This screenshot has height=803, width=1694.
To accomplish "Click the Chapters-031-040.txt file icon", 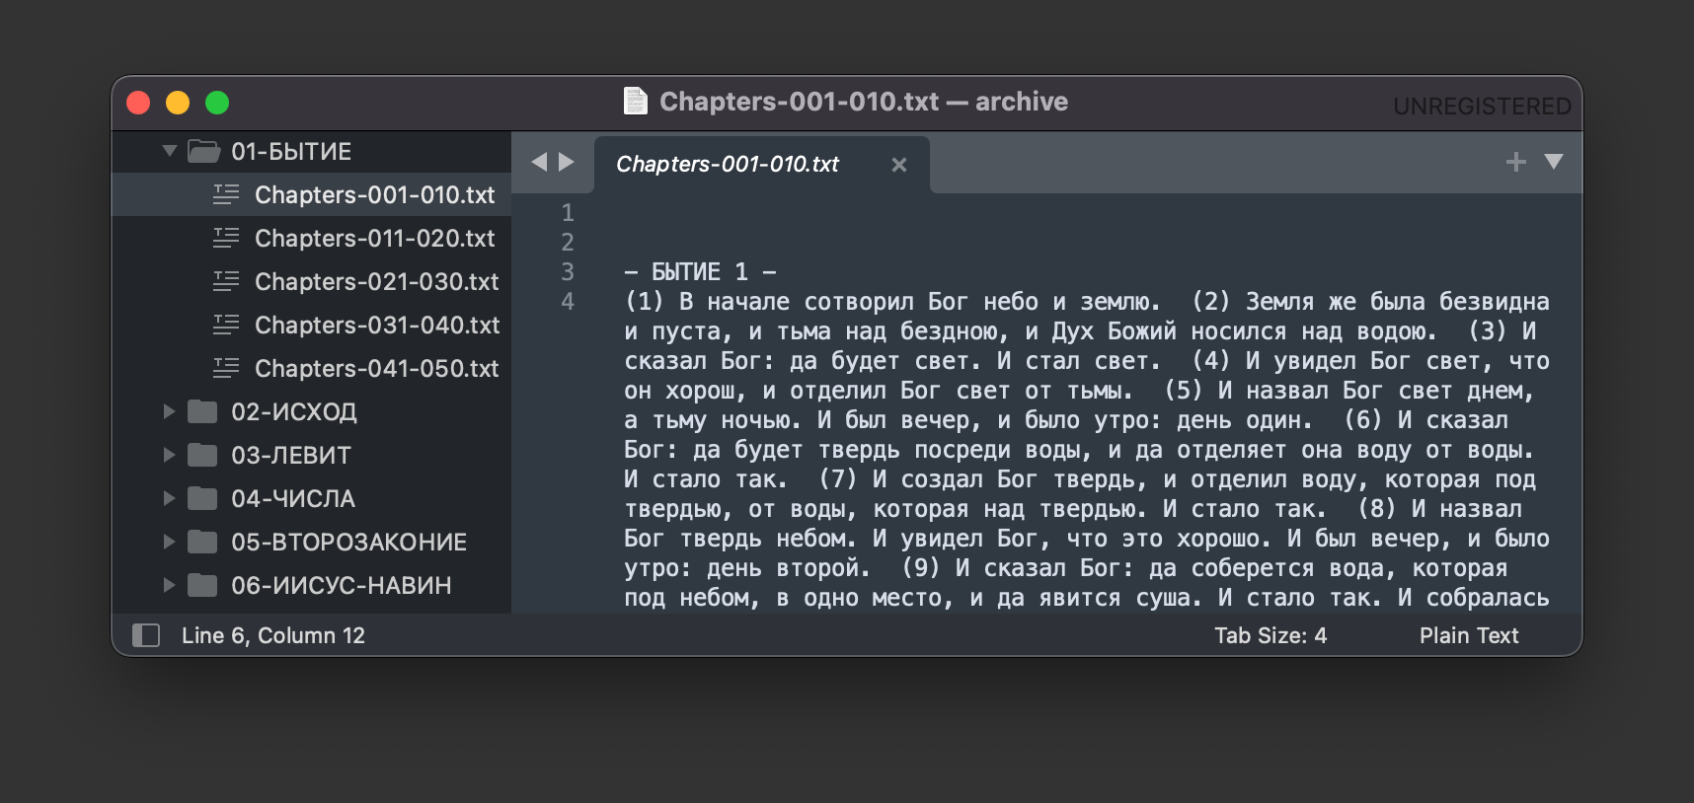I will coord(226,325).
